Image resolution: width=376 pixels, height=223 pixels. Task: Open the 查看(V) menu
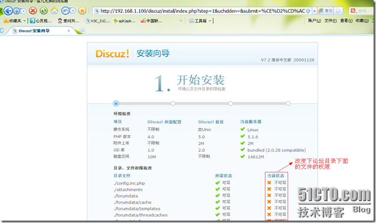tap(346, 21)
